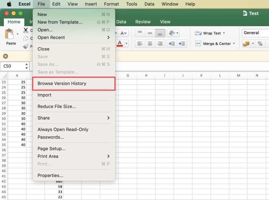Expand the Share submenu

(74, 118)
